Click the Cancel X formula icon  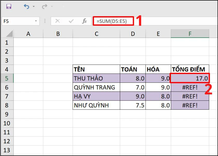click(58, 21)
